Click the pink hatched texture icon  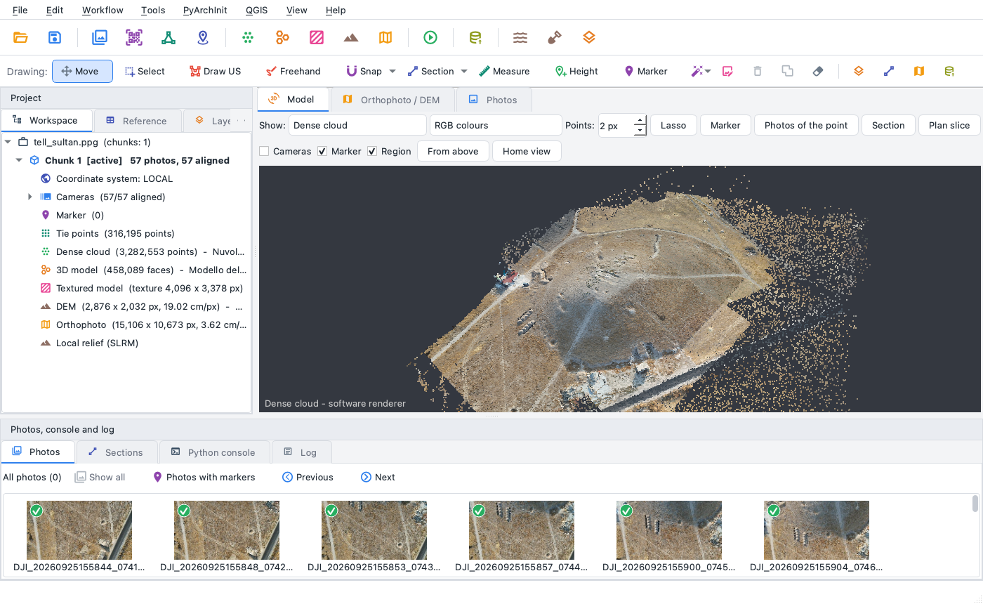point(317,37)
